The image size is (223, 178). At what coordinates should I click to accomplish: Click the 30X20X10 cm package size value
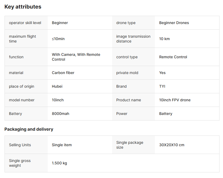click(172, 145)
